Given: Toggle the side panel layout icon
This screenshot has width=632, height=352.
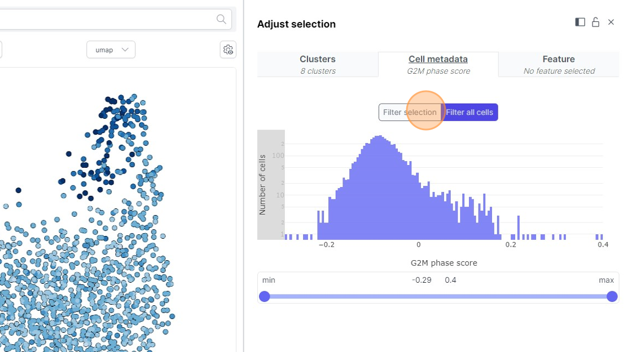Looking at the screenshot, I should [580, 22].
